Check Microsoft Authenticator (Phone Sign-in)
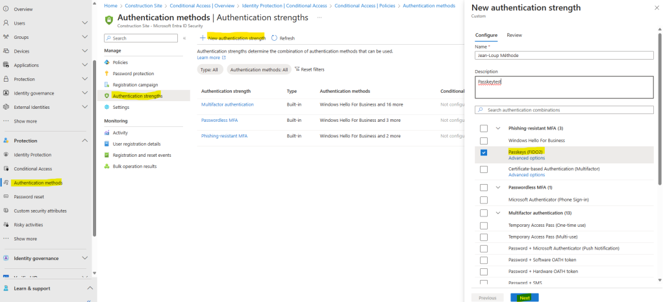665x302 pixels. point(483,200)
